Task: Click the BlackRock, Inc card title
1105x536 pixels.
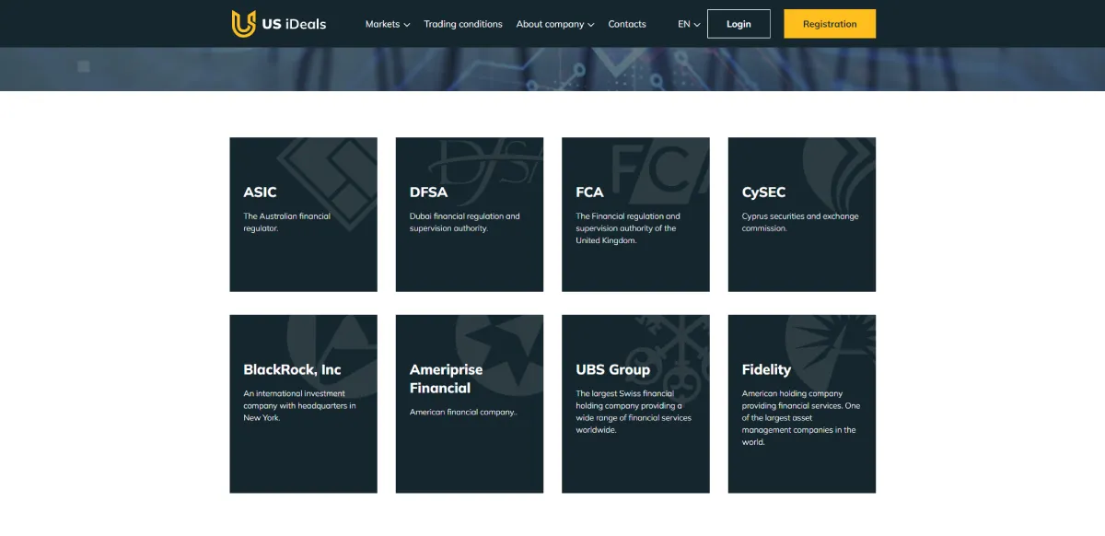Action: 292,369
